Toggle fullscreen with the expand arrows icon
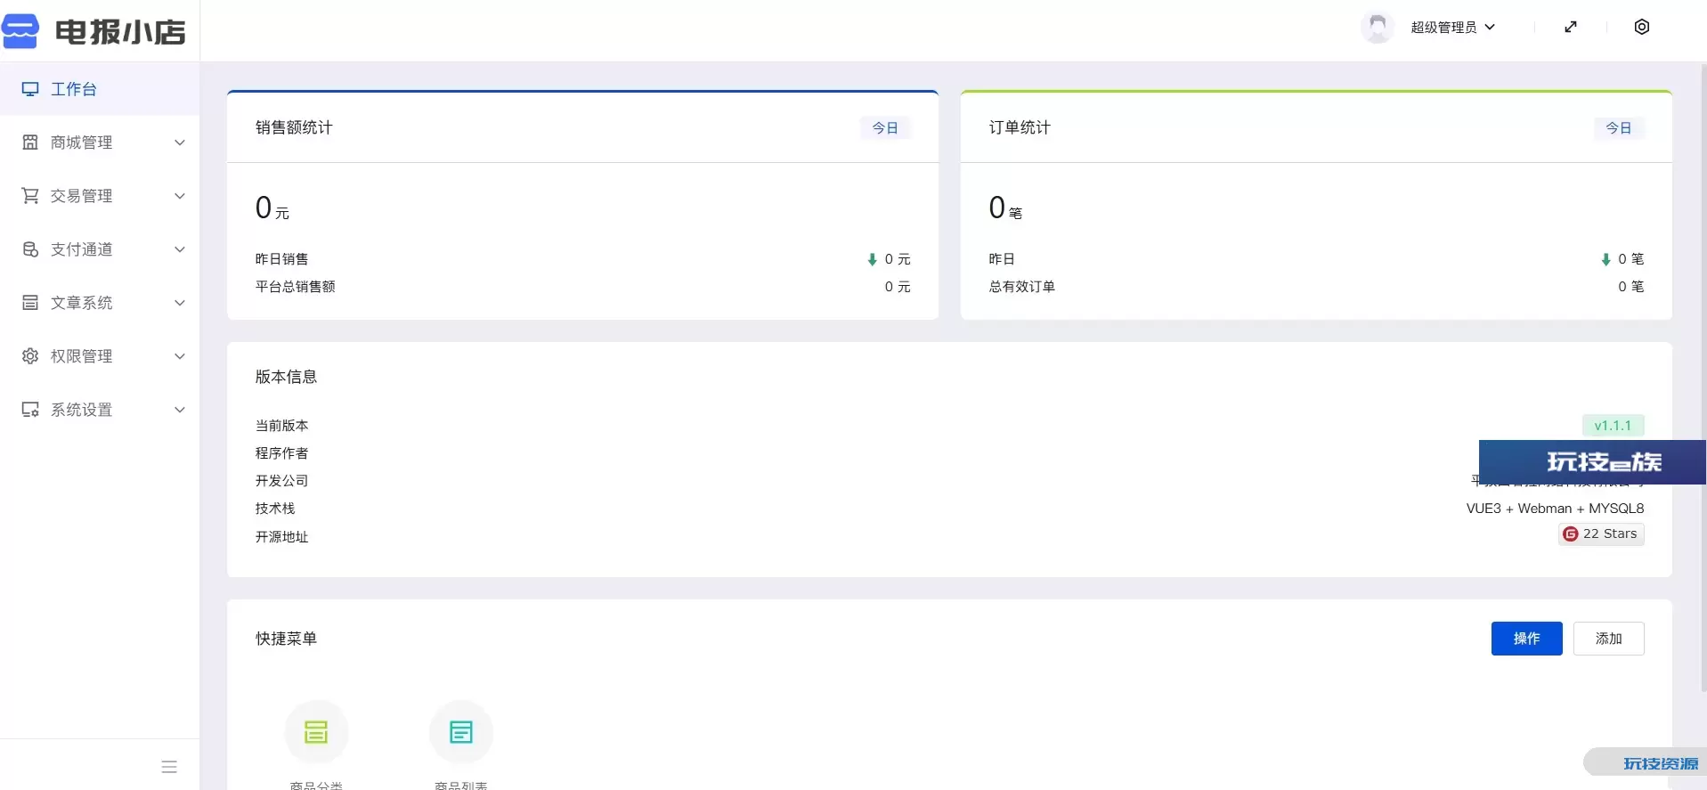Image resolution: width=1707 pixels, height=790 pixels. (x=1571, y=27)
